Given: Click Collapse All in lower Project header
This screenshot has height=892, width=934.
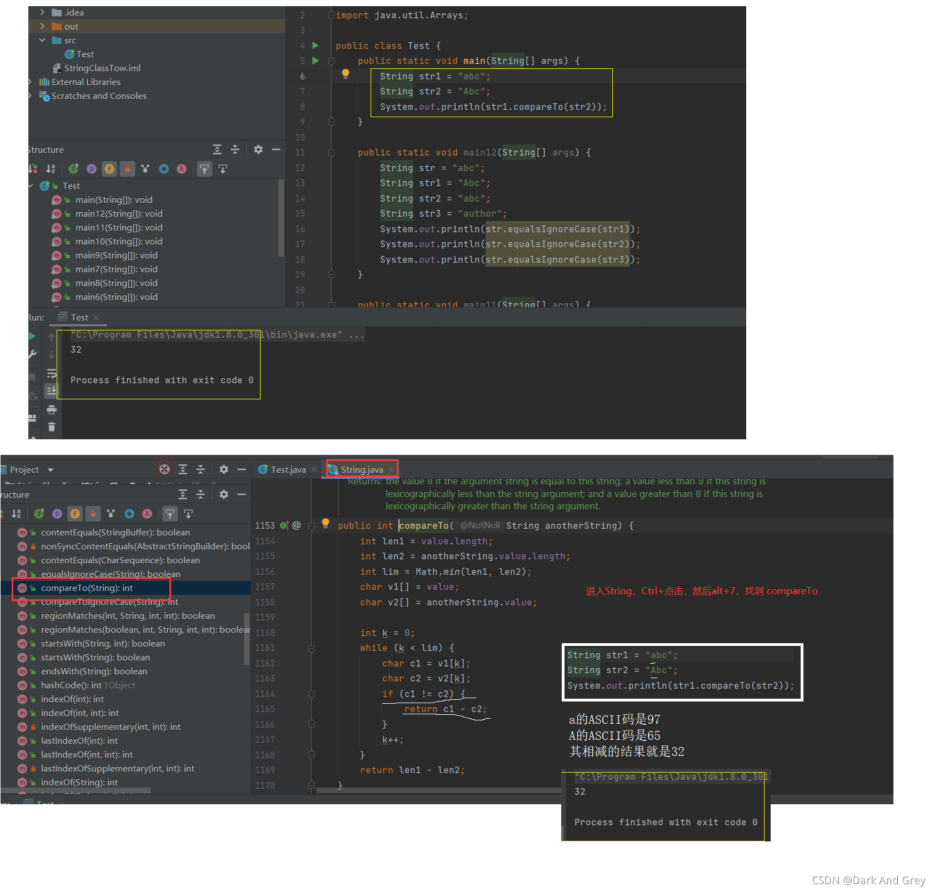Looking at the screenshot, I should click(201, 469).
